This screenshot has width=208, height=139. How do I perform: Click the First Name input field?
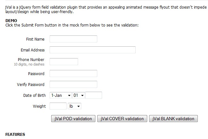point(73,39)
